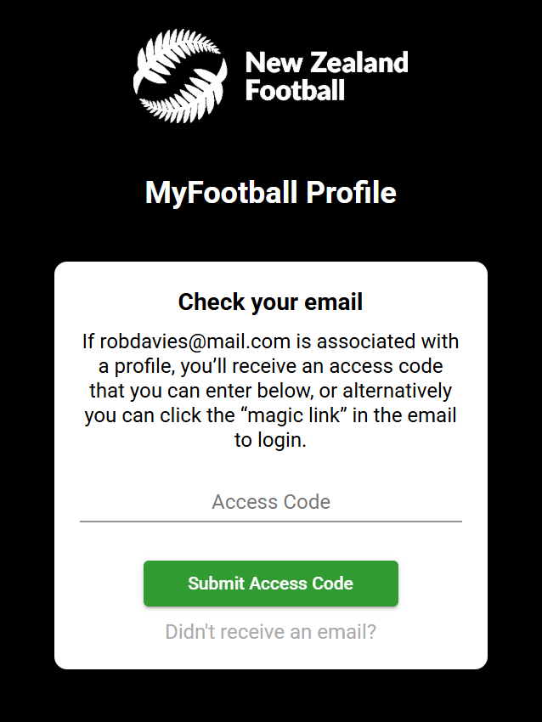542x722 pixels.
Task: Click the silver fern logo icon
Action: [180, 76]
